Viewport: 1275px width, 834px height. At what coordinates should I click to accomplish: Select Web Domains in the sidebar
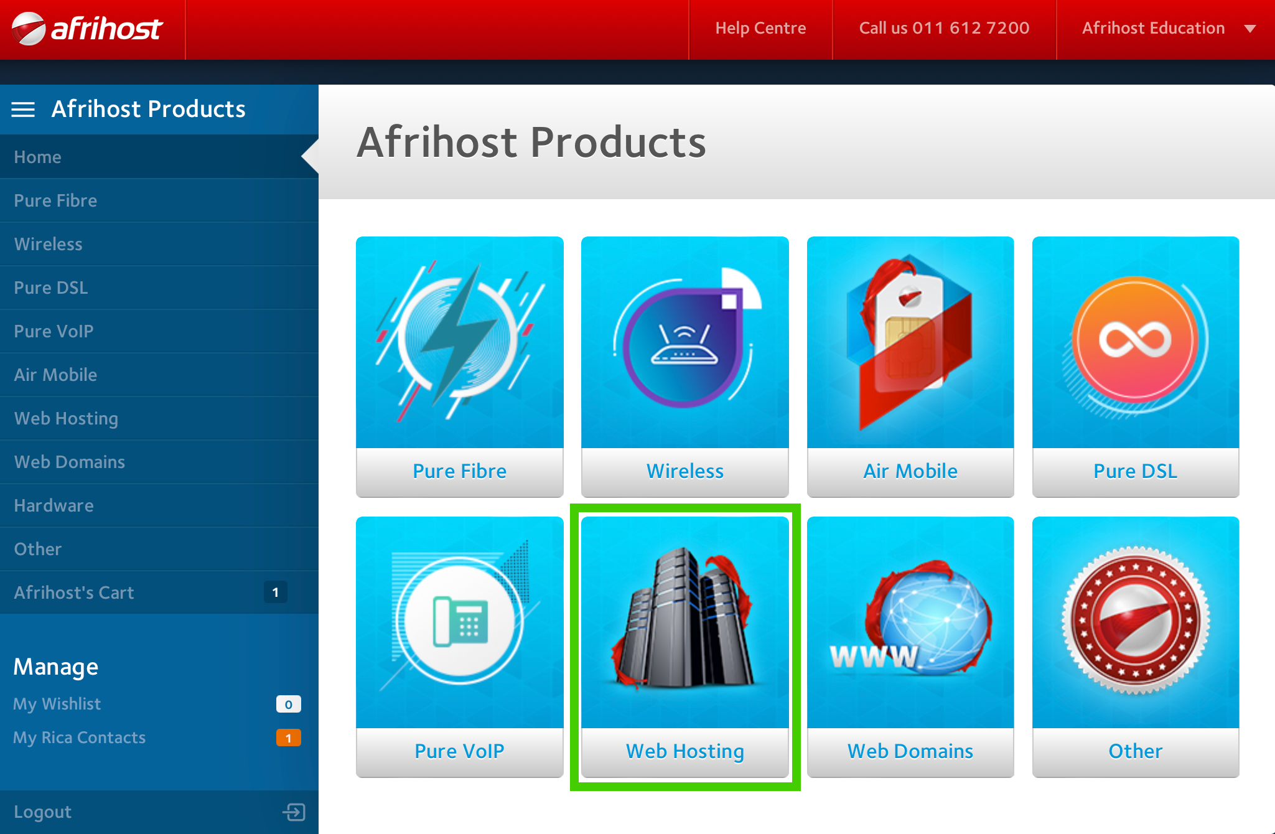70,462
